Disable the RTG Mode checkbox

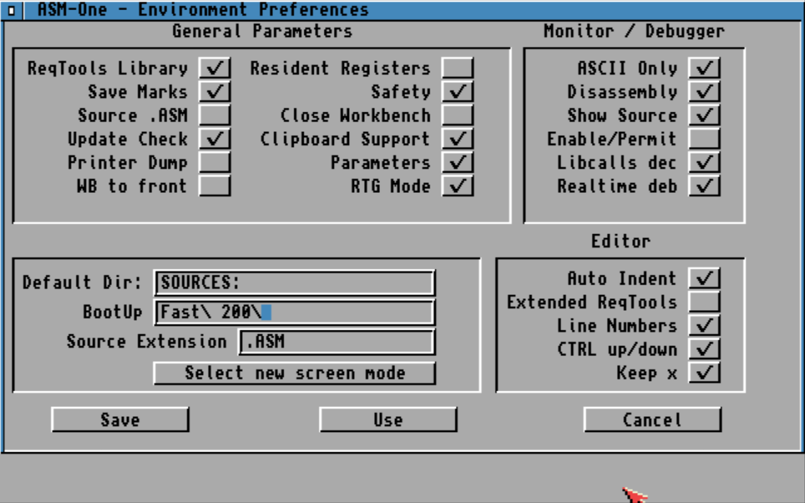pyautogui.click(x=457, y=186)
